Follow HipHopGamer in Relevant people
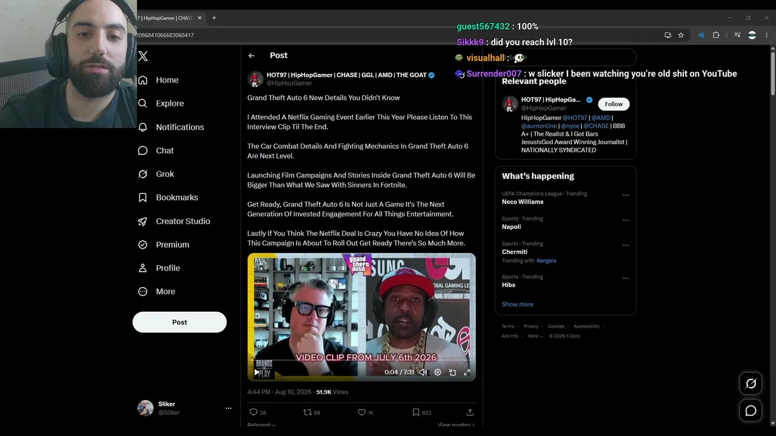This screenshot has height=436, width=776. click(x=614, y=104)
